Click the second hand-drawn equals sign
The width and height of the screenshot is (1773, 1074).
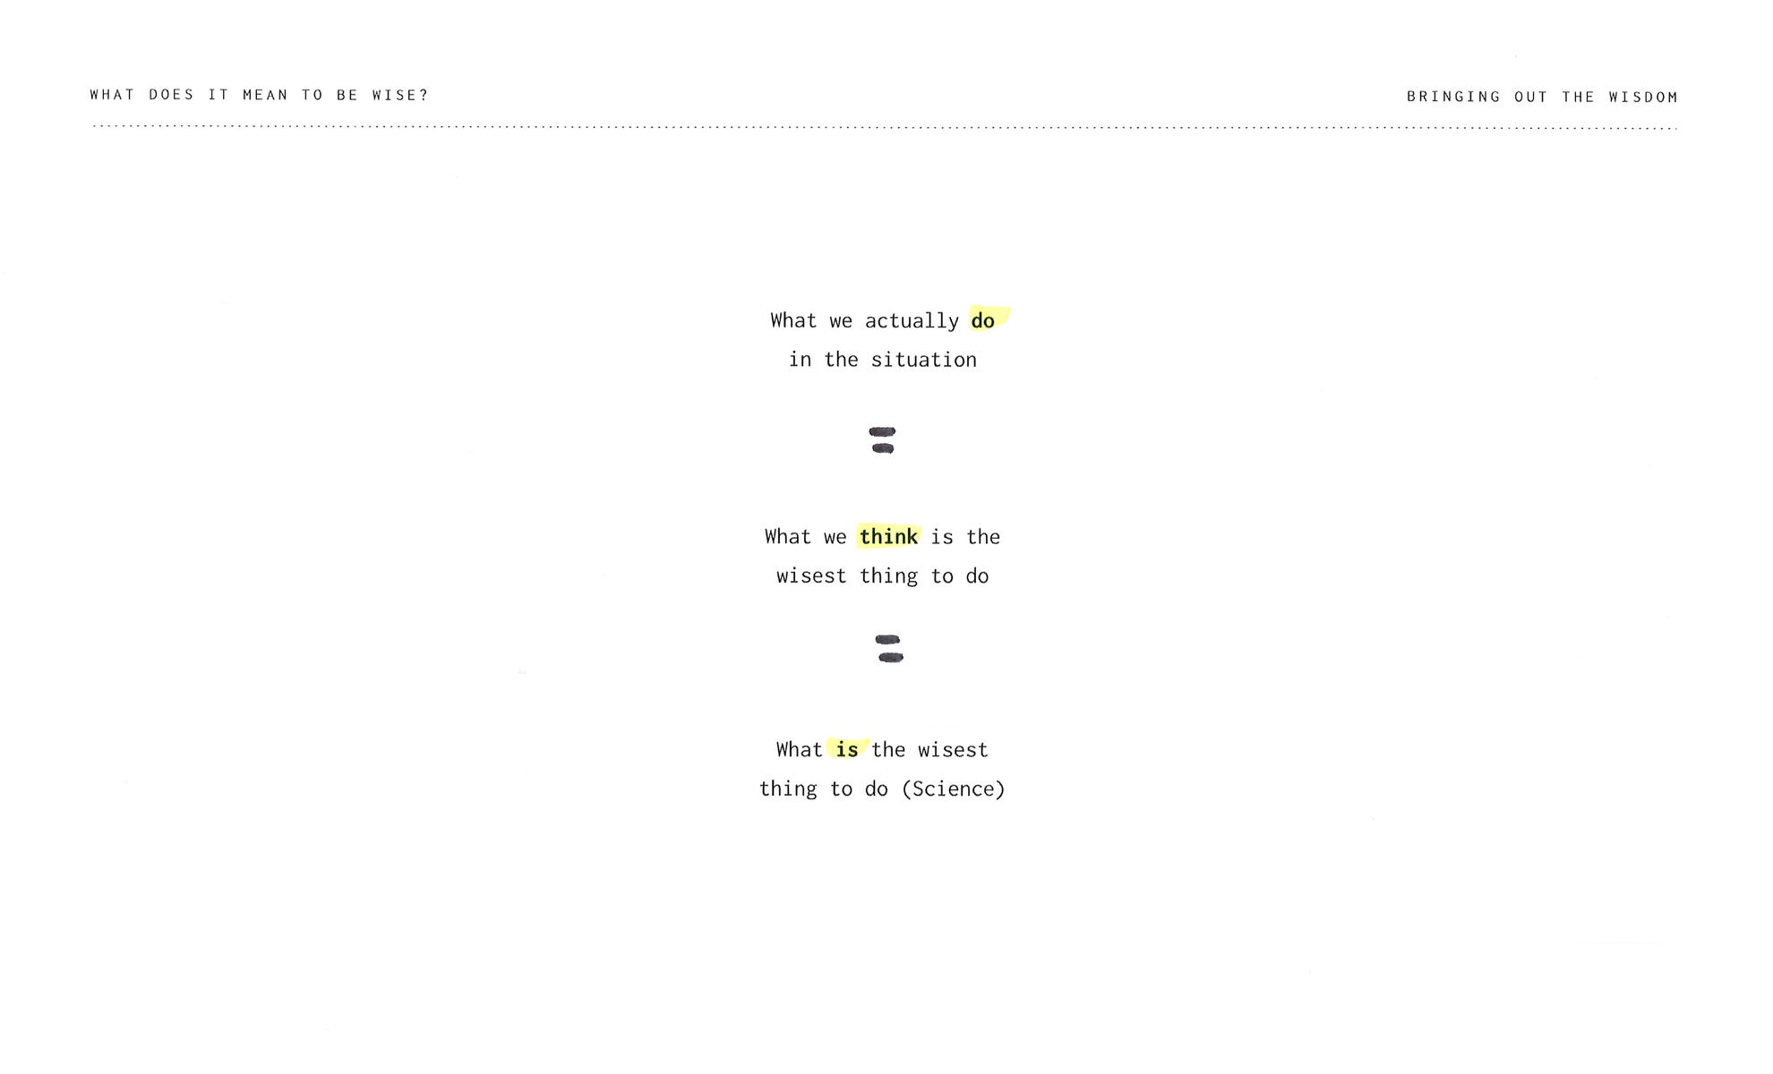889,649
